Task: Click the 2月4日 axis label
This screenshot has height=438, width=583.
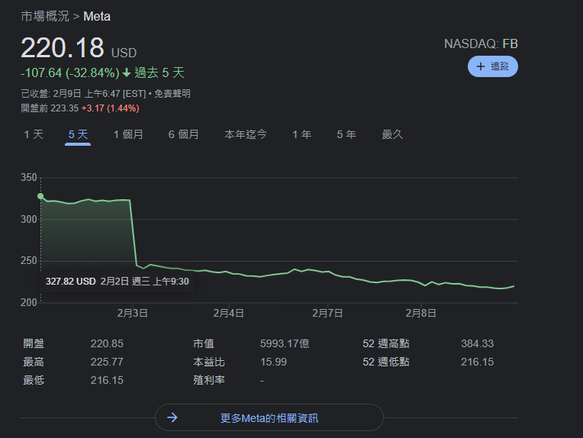Action: tap(228, 313)
